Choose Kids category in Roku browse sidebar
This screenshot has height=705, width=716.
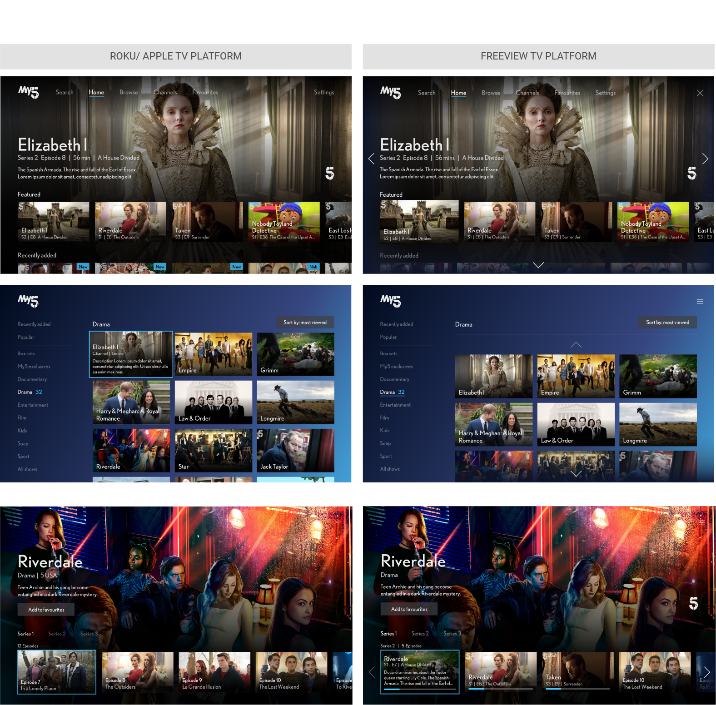tap(22, 431)
